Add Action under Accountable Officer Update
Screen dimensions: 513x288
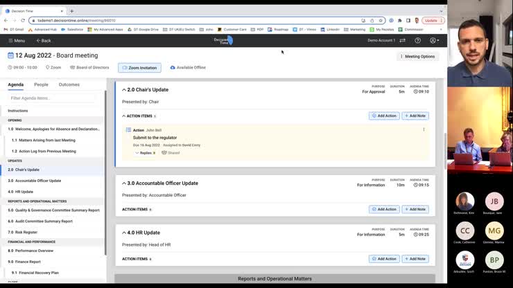tap(383, 209)
